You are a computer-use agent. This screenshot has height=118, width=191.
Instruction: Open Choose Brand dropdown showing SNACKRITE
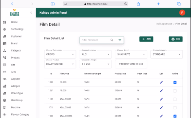tap(131, 54)
